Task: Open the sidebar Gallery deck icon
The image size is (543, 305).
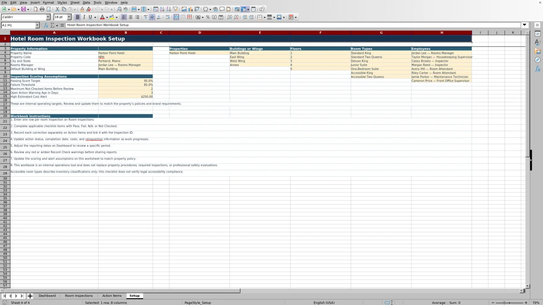Action: pyautogui.click(x=538, y=51)
